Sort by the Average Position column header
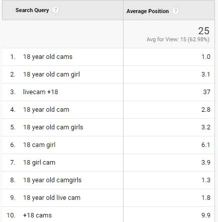This screenshot has height=222, width=218. pyautogui.click(x=148, y=11)
